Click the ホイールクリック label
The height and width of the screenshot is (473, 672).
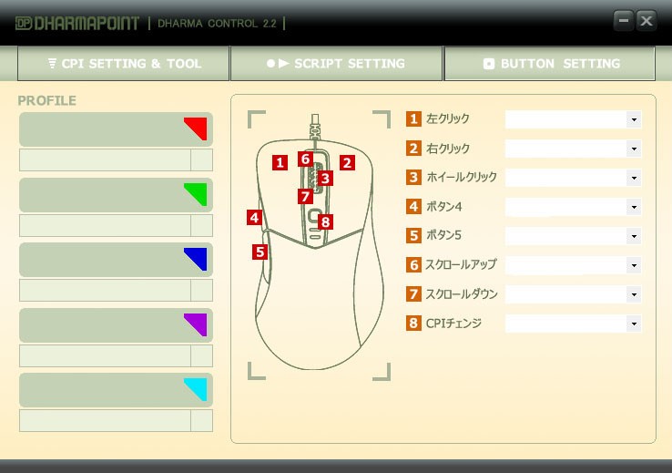coord(461,177)
